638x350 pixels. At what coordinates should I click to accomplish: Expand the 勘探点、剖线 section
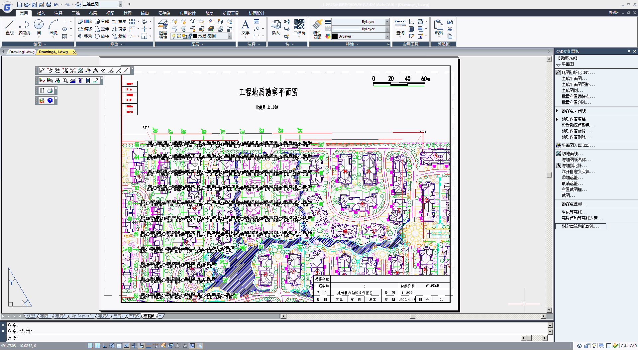pos(557,111)
